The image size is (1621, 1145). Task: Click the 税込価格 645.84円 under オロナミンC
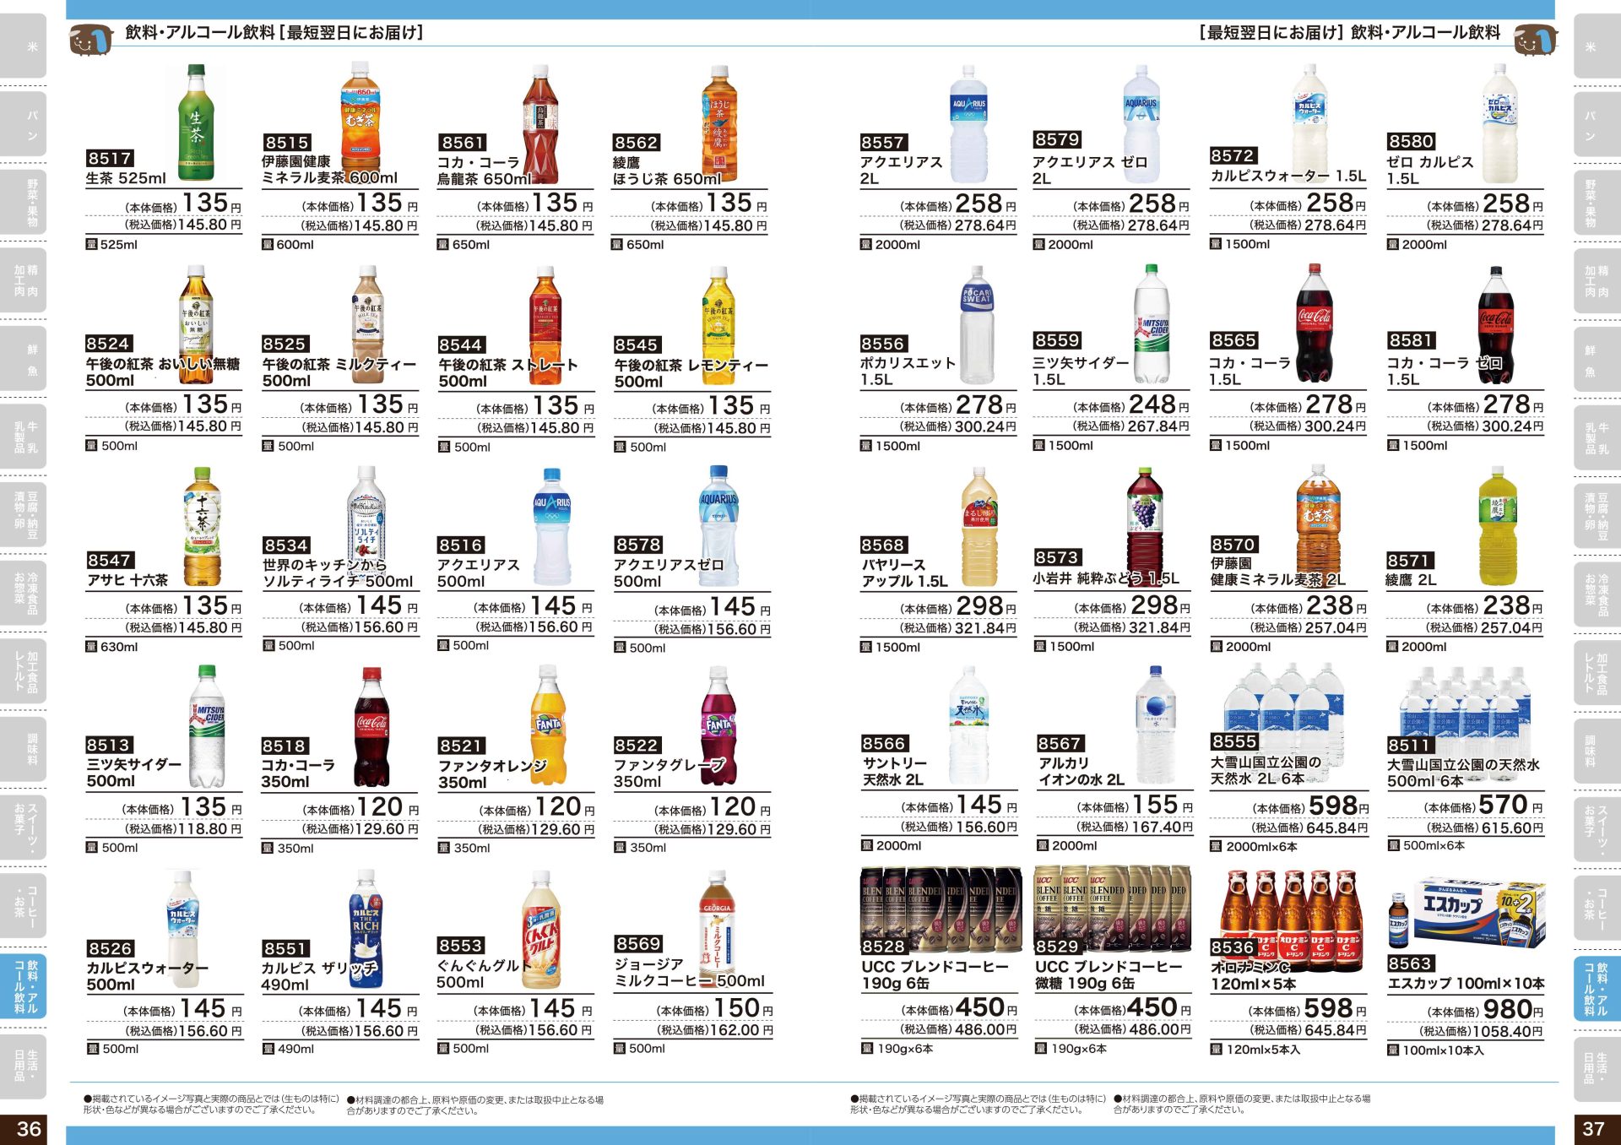click(1309, 1030)
